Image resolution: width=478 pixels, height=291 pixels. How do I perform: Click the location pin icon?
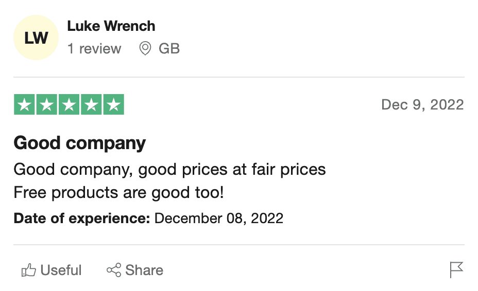point(145,48)
